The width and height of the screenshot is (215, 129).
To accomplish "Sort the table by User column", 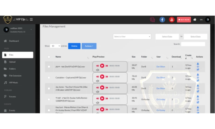I will point(167,58).
